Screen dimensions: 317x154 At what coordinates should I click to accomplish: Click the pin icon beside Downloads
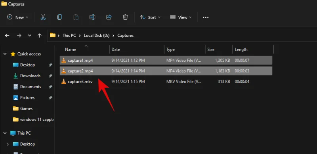[50, 76]
